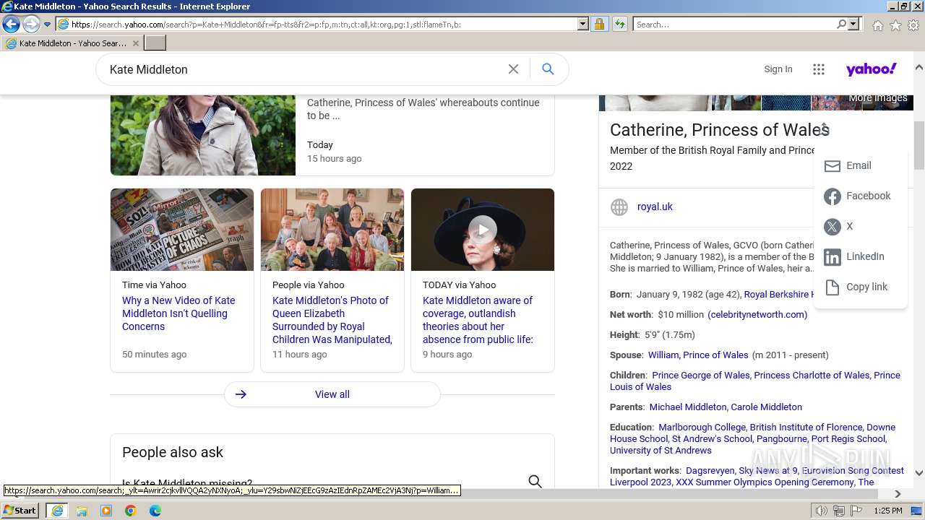Search 'Is Kate Middleton missing?' magnifier icon
This screenshot has width=925, height=520.
pos(535,481)
